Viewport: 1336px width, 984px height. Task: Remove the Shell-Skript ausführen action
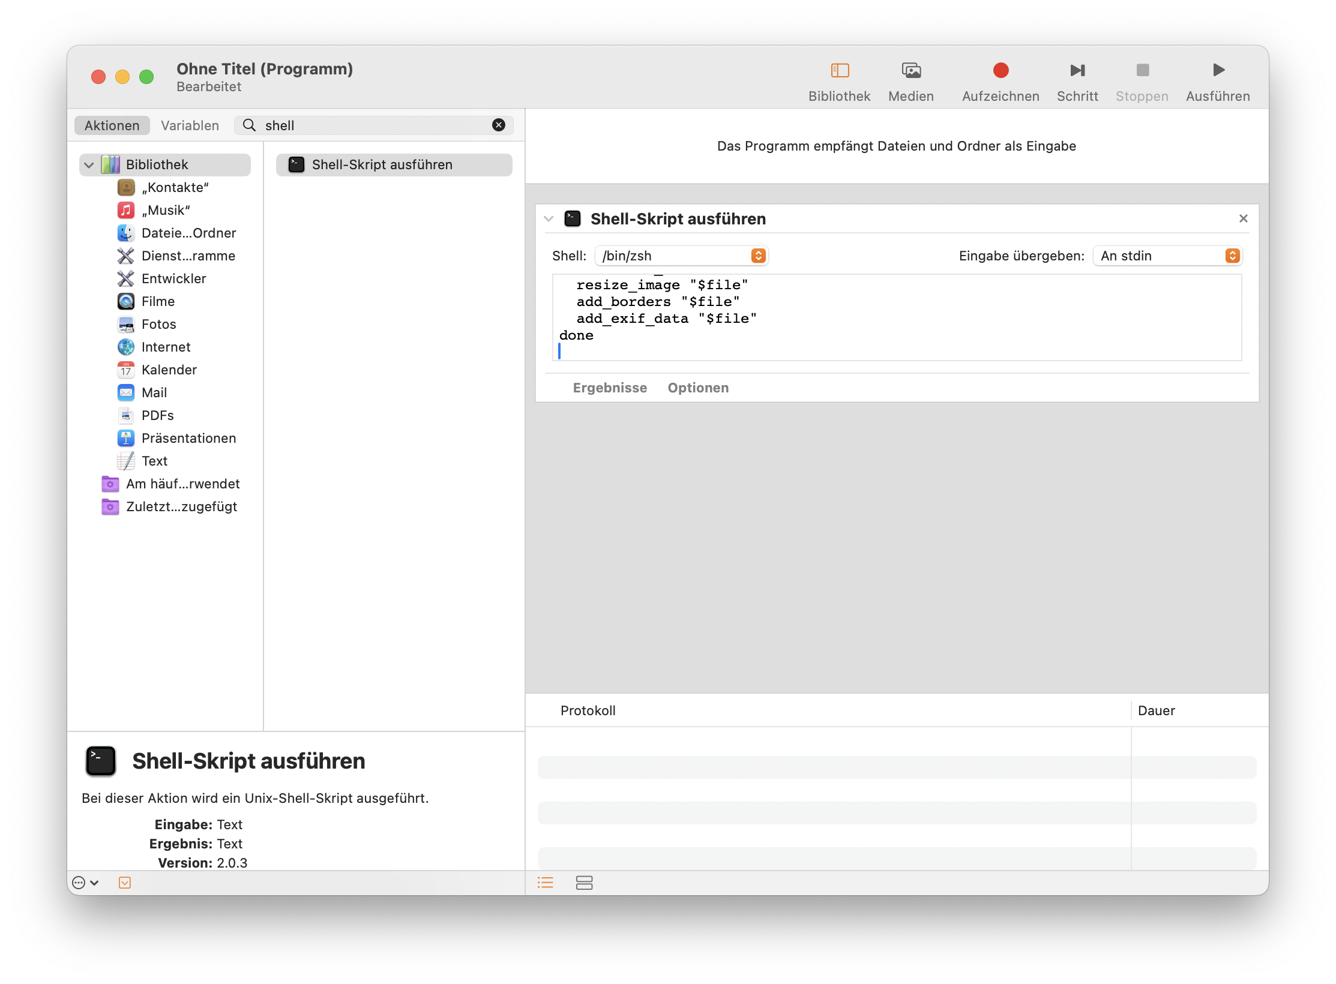[1243, 219]
